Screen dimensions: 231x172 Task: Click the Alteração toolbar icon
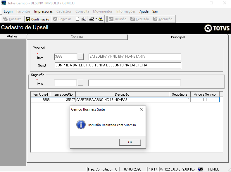[x=155, y=19]
